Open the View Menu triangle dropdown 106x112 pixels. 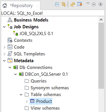pos(88,4)
